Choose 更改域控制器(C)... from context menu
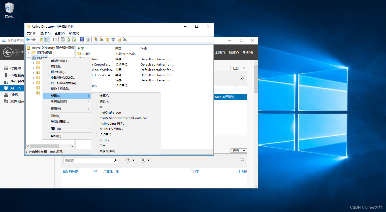The image size is (386, 212). tap(67, 78)
